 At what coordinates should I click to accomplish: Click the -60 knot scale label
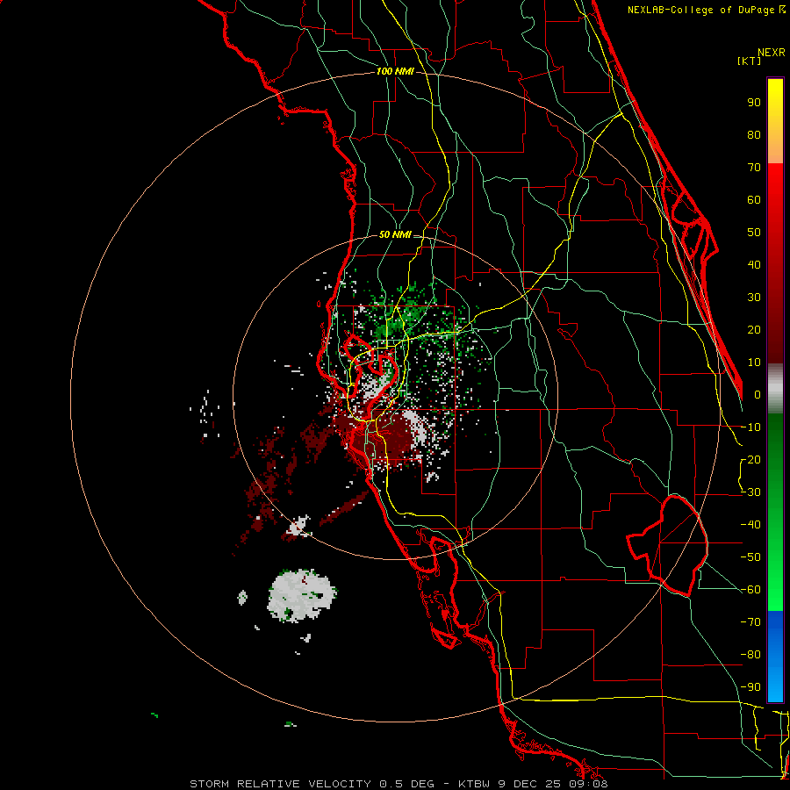(x=750, y=590)
